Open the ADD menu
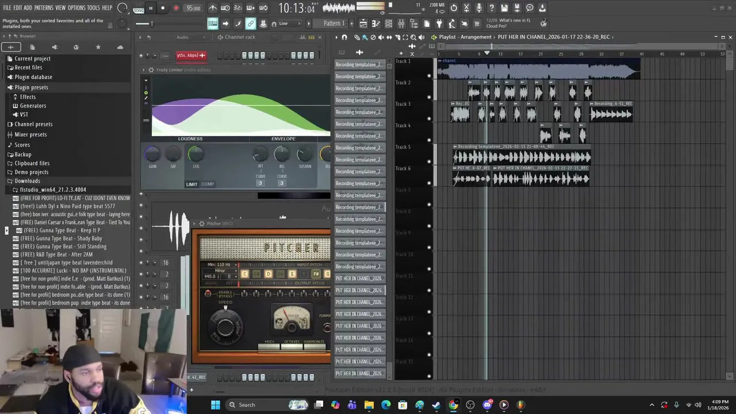 coord(28,8)
